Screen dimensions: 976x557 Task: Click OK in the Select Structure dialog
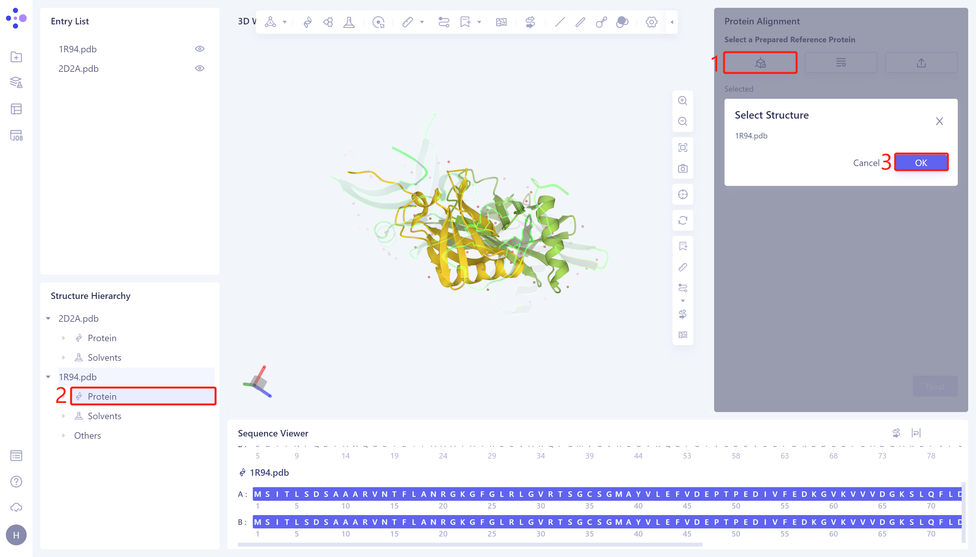coord(921,162)
